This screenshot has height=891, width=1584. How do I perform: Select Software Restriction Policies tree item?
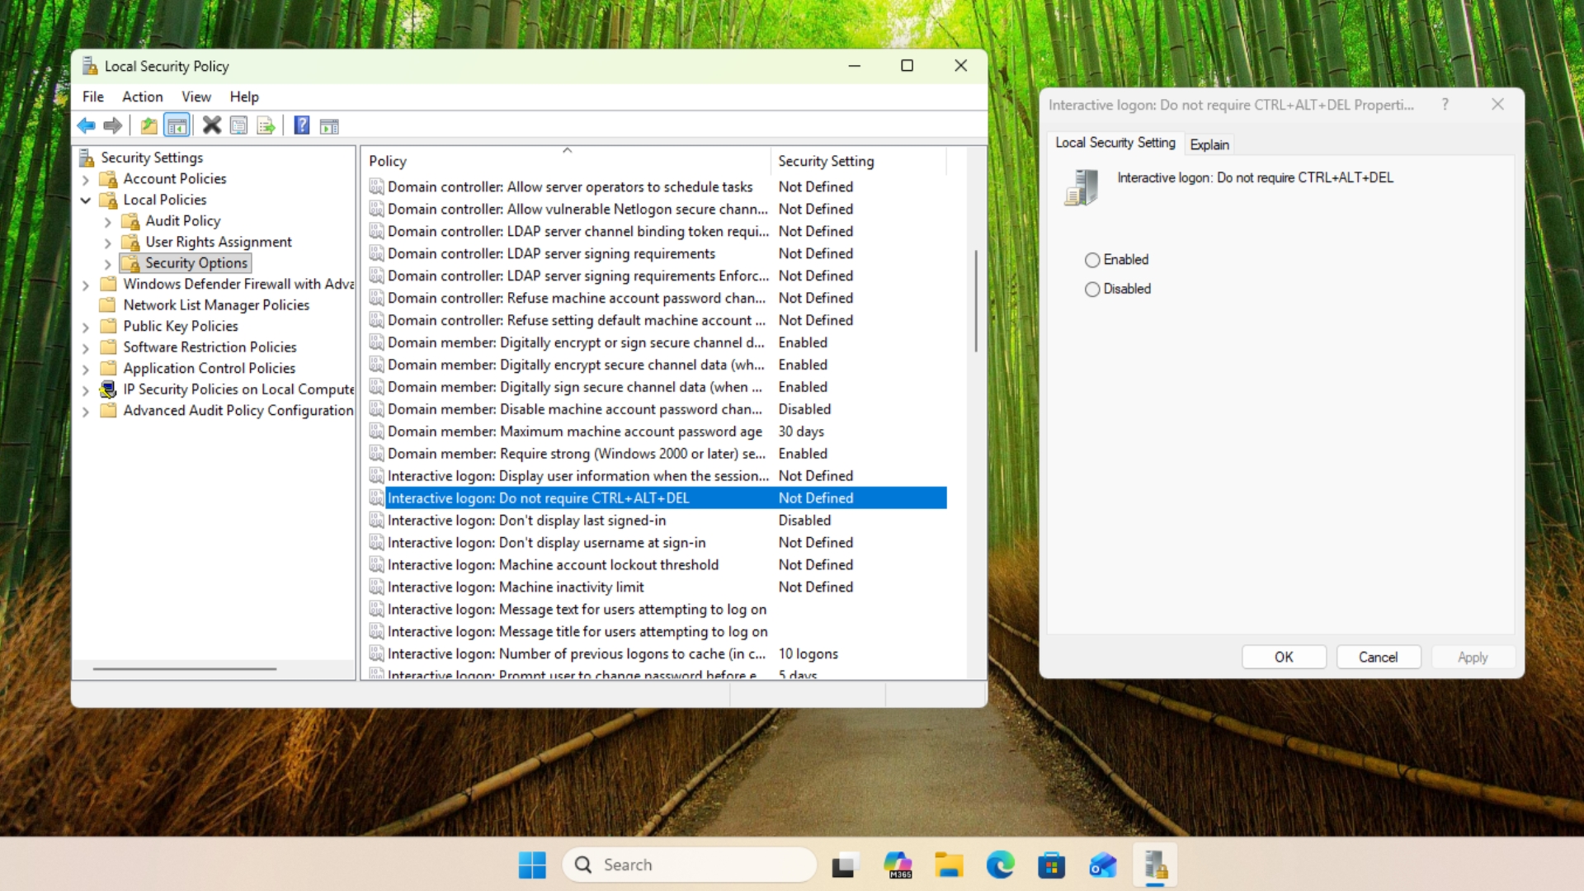[210, 347]
